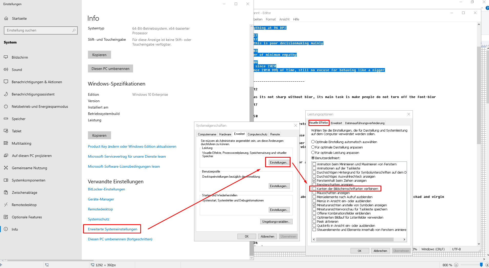The width and height of the screenshot is (489, 268).
Task: Open the Geräte-Manager link
Action: click(x=101, y=199)
